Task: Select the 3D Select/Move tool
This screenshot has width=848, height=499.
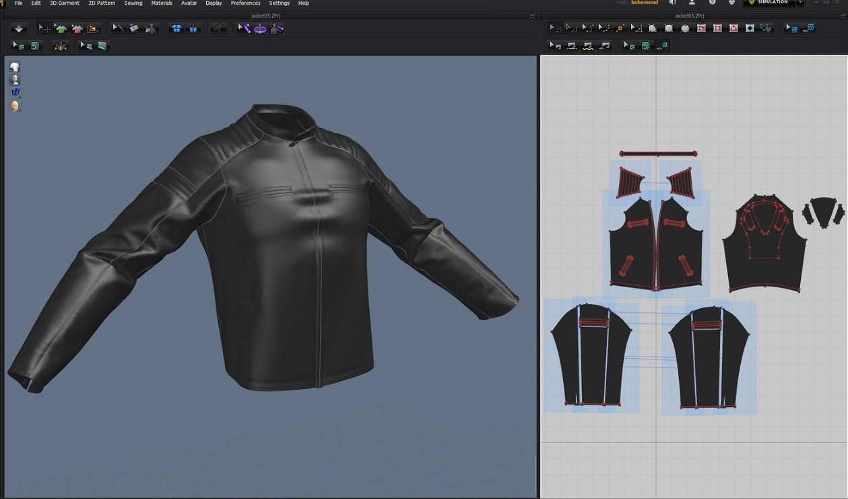Action: pos(44,29)
